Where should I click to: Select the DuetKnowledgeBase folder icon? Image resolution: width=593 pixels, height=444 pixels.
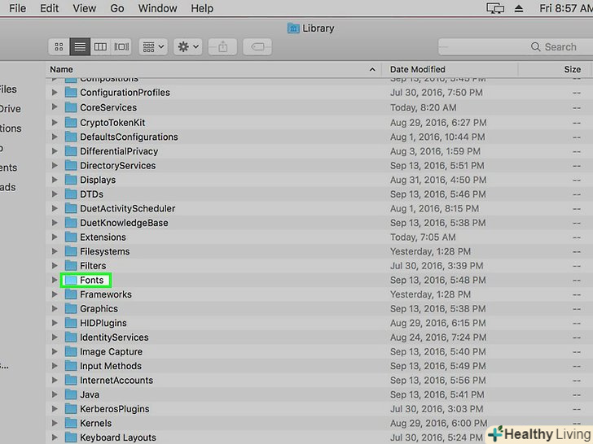pos(71,223)
